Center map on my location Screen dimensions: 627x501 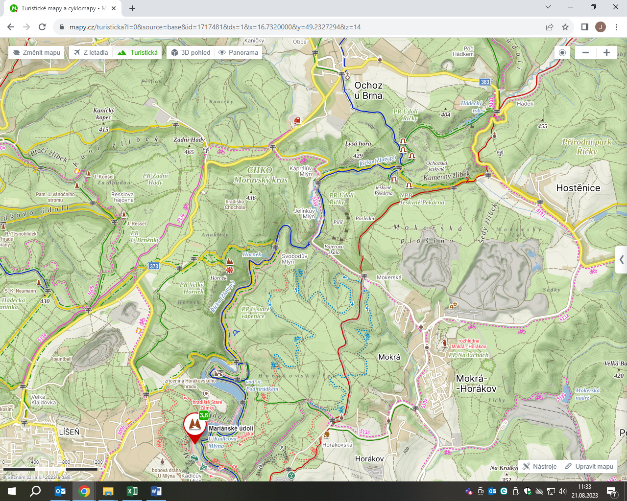pyautogui.click(x=562, y=53)
